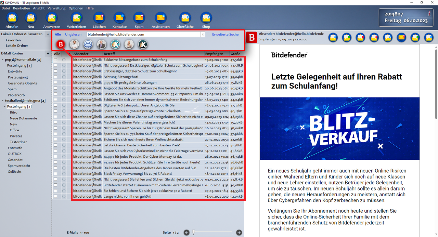The width and height of the screenshot is (438, 237).
Task: Show only Ungelesen emails
Action: [73, 34]
